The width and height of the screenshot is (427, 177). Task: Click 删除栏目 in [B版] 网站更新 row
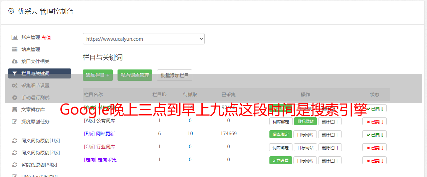click(330, 134)
